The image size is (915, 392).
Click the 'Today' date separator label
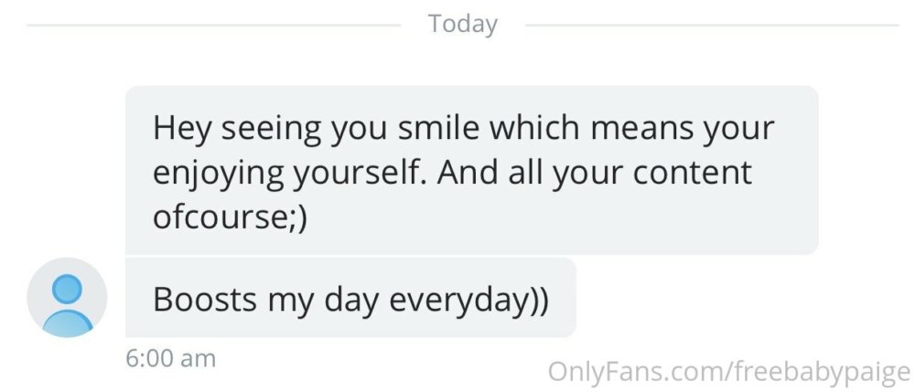click(463, 25)
